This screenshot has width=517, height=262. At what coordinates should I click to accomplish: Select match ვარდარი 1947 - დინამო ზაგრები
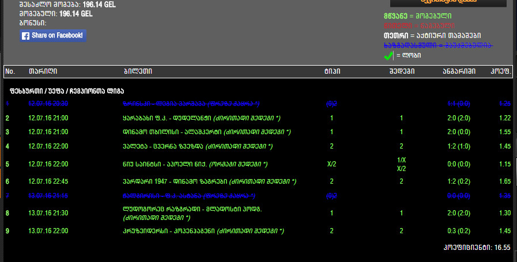click(x=209, y=181)
